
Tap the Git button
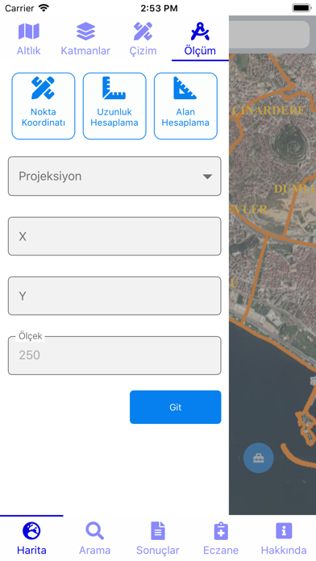176,407
